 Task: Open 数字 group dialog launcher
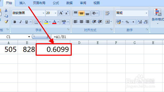(x=147, y=30)
